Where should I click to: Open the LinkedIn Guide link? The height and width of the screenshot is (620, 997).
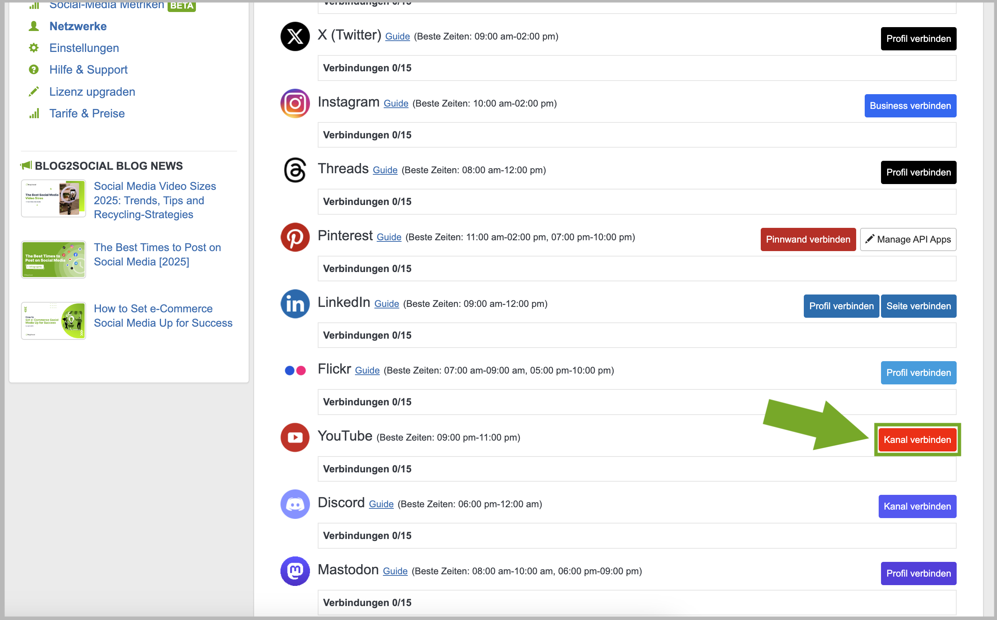(387, 304)
